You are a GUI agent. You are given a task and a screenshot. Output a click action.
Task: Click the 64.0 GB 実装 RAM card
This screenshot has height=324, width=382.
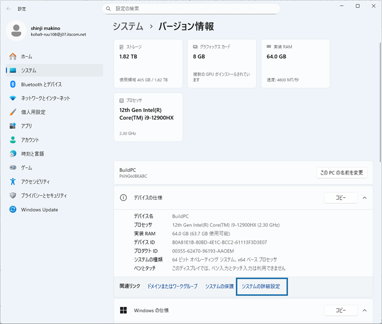pos(296,63)
